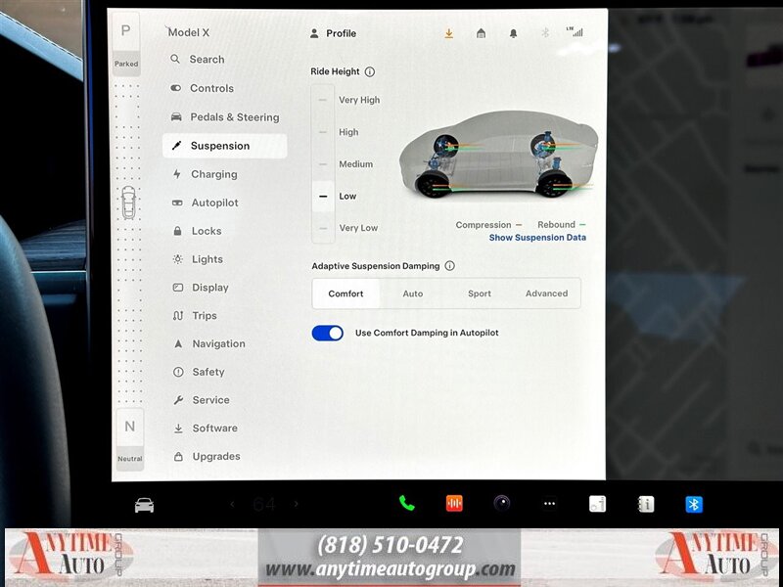Tap the car controls icon in bottom bar
The image size is (783, 587).
point(144,505)
